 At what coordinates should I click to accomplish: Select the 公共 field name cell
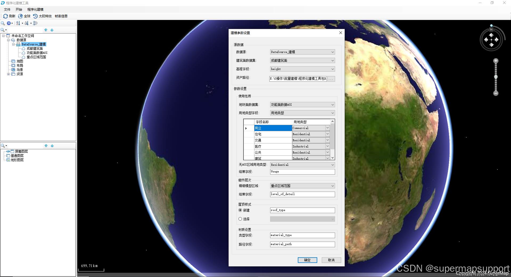coord(273,152)
